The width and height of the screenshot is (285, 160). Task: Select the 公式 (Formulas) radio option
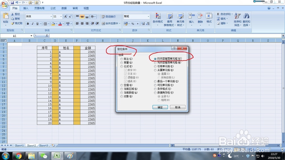(x=122, y=66)
